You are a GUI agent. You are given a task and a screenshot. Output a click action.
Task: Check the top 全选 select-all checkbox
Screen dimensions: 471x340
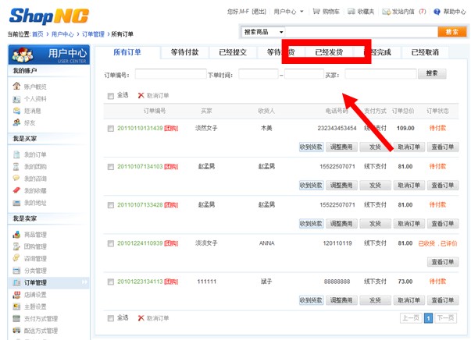click(111, 96)
